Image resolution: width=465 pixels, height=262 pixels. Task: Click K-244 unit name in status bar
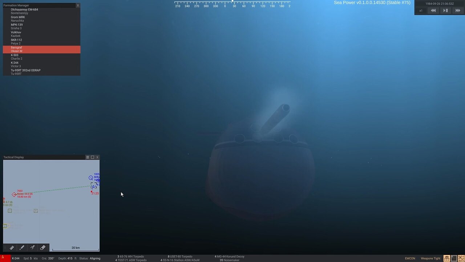tap(16, 258)
